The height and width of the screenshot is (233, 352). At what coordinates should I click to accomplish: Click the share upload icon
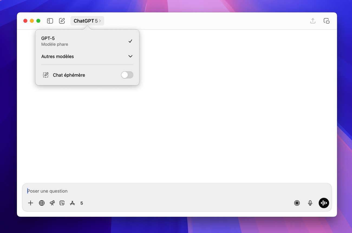[x=313, y=21]
